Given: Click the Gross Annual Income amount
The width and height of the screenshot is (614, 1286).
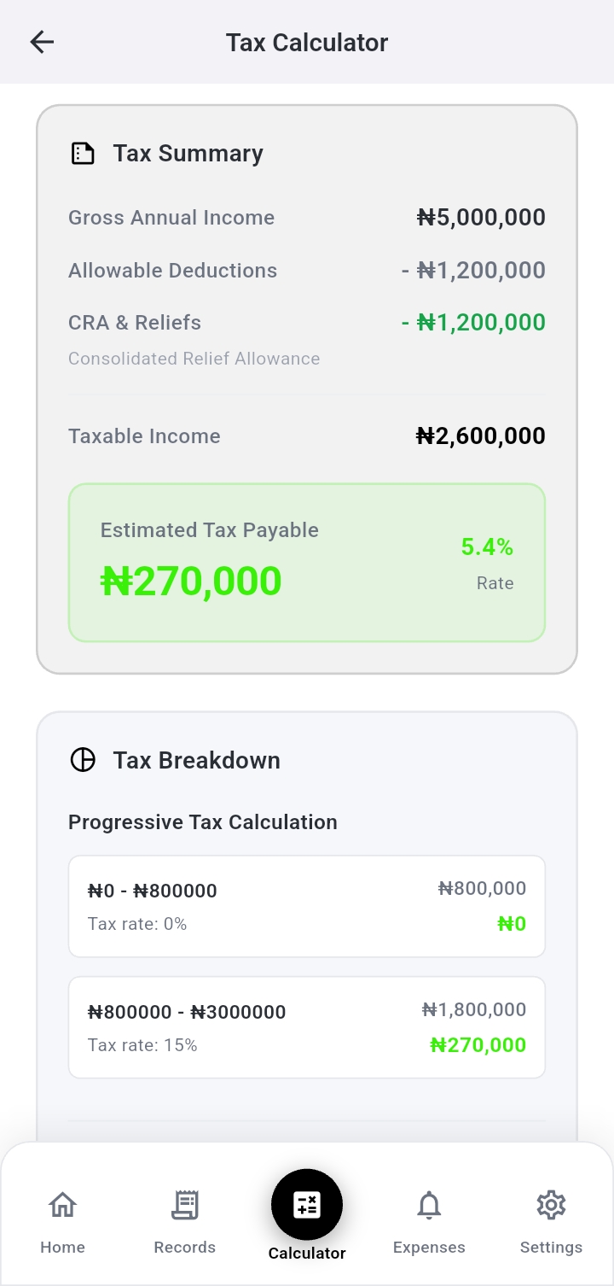Looking at the screenshot, I should click(x=481, y=218).
